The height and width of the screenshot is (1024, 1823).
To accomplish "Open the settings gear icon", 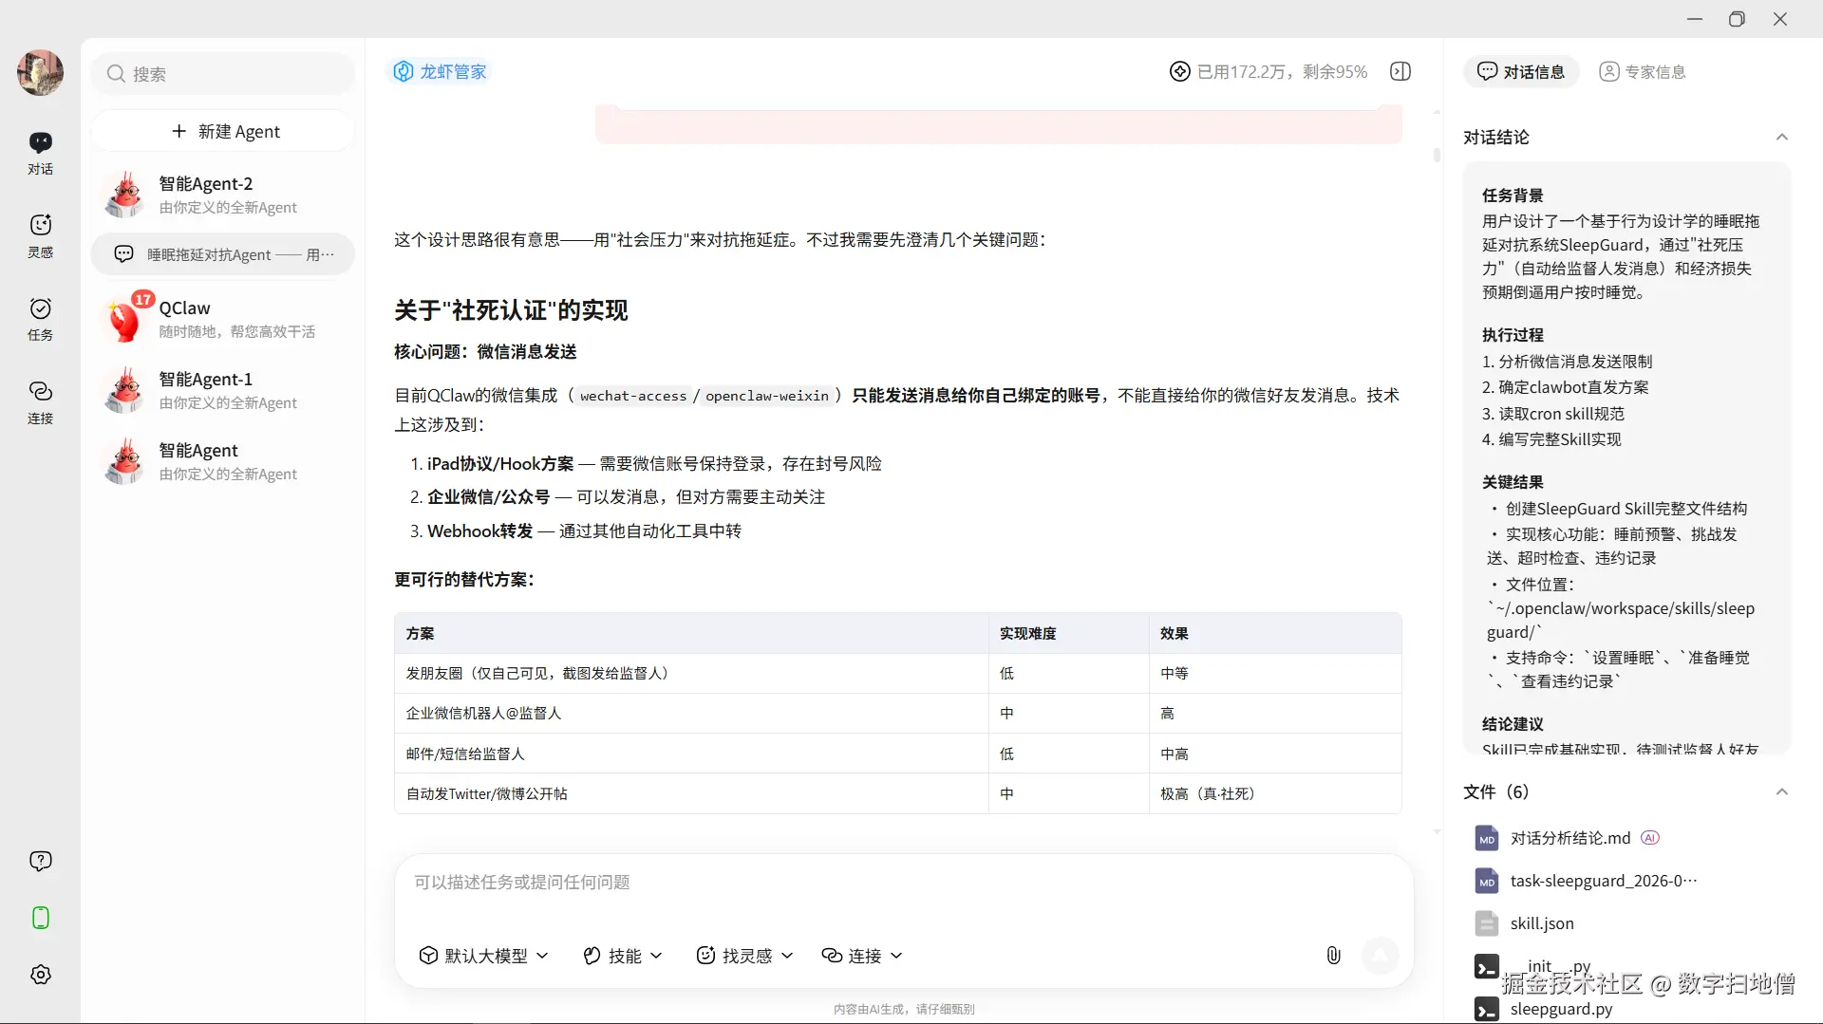I will [41, 975].
